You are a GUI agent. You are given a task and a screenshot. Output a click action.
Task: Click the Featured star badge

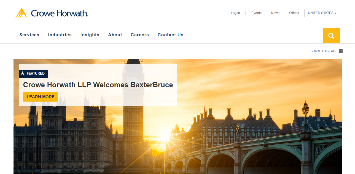click(33, 74)
